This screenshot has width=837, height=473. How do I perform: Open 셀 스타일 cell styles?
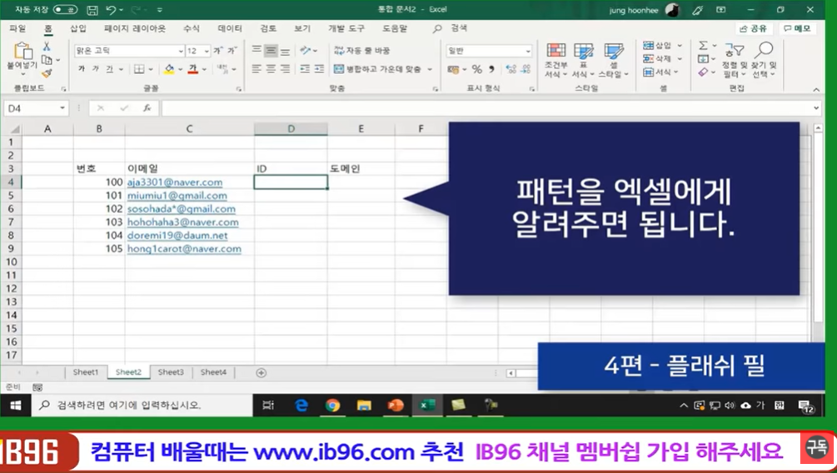613,60
